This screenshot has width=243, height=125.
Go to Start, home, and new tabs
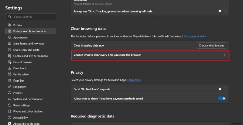pyautogui.click(x=29, y=43)
